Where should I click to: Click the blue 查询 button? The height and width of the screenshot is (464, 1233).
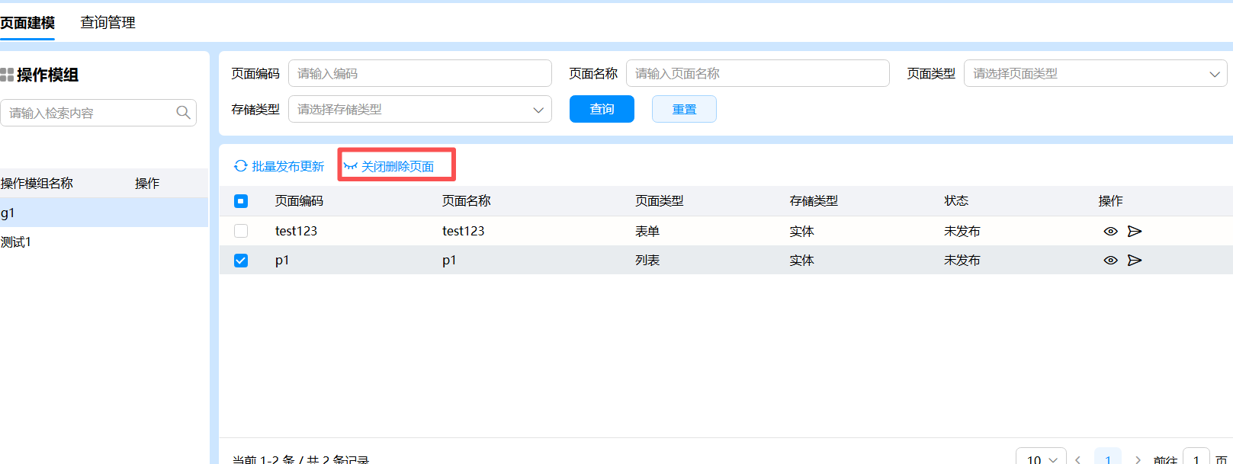(x=602, y=109)
